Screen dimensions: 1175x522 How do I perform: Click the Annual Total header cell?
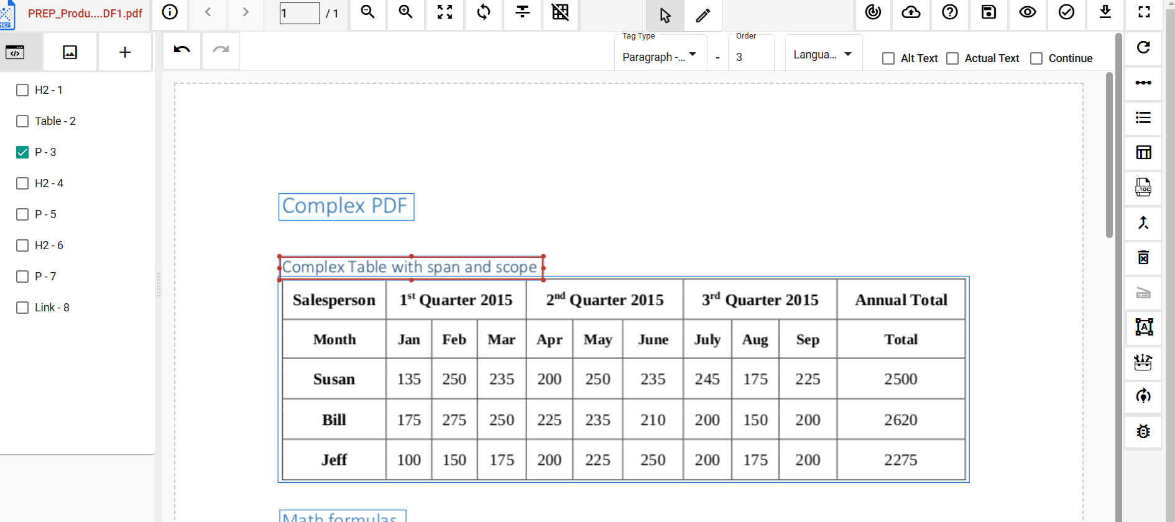901,300
